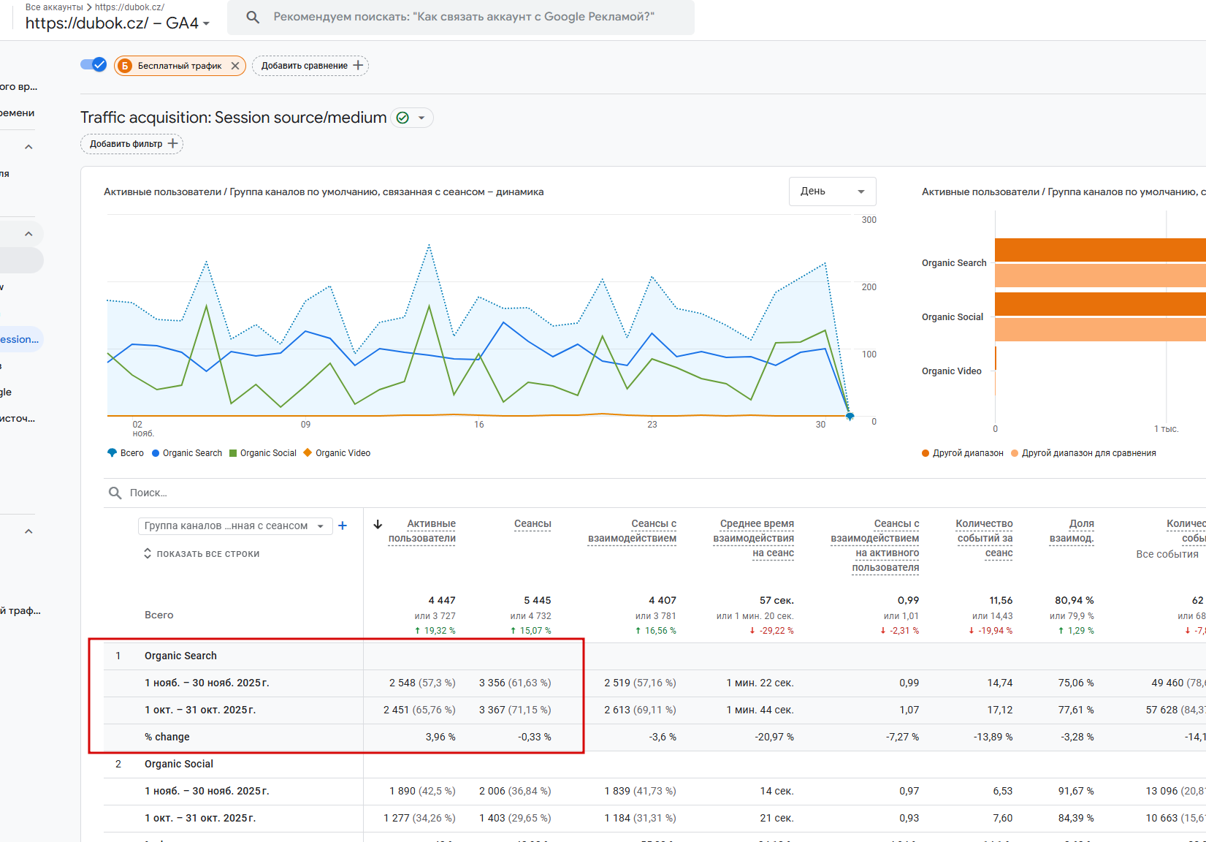Click the table search magnifier icon
This screenshot has width=1206, height=842.
[x=115, y=493]
